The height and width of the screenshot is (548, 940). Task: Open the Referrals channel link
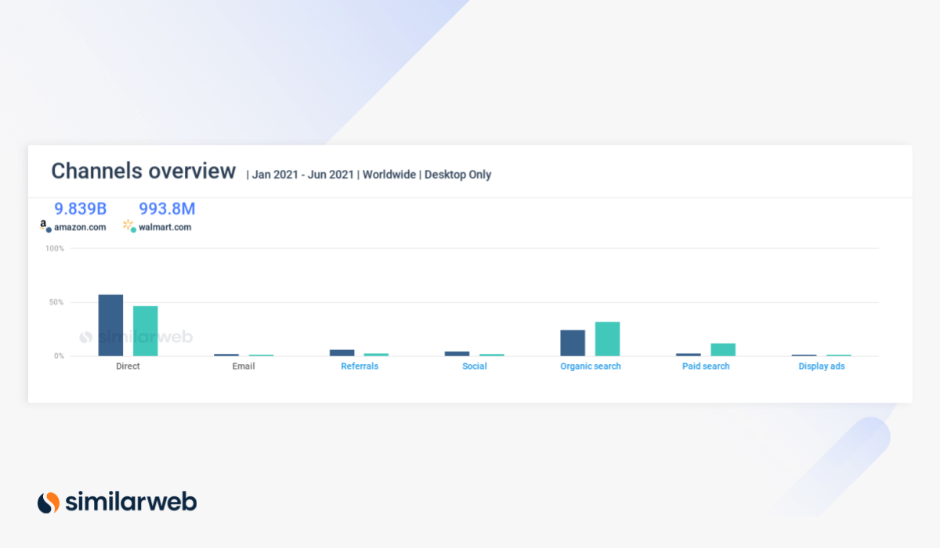click(x=360, y=366)
